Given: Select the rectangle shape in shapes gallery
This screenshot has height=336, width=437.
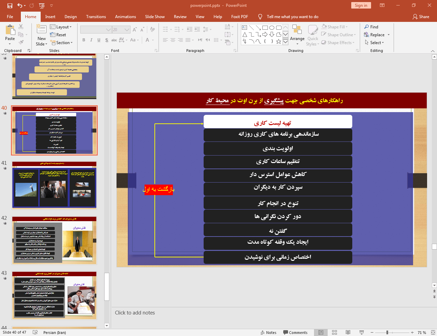Looking at the screenshot, I should point(265,28).
